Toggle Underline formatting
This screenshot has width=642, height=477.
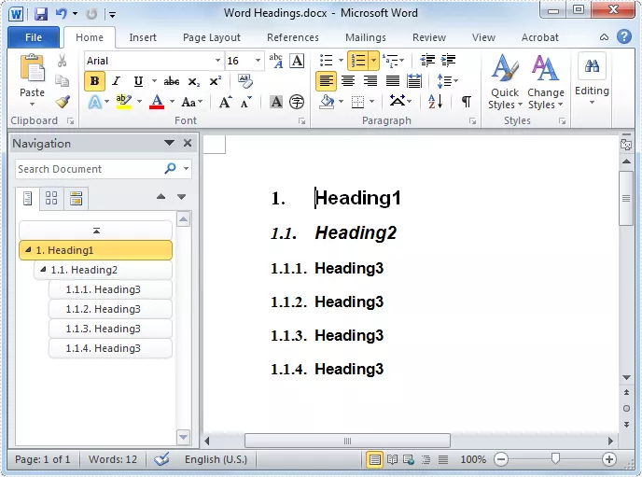coord(138,81)
